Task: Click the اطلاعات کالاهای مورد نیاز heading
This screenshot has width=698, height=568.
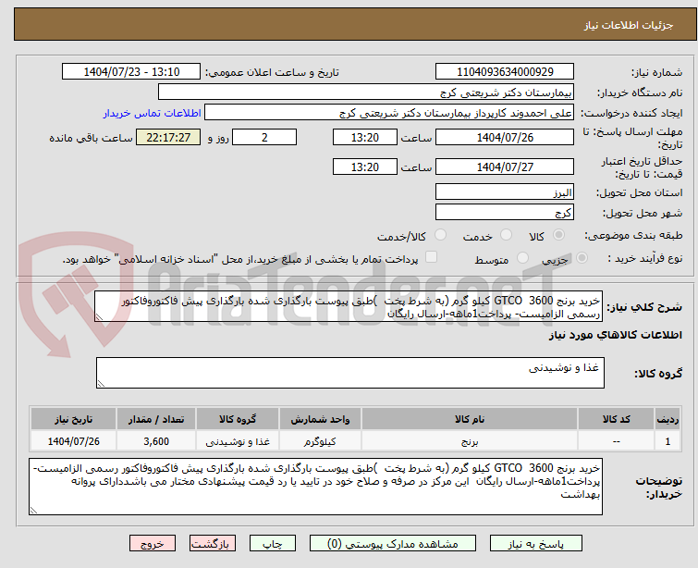Action: tap(615, 335)
